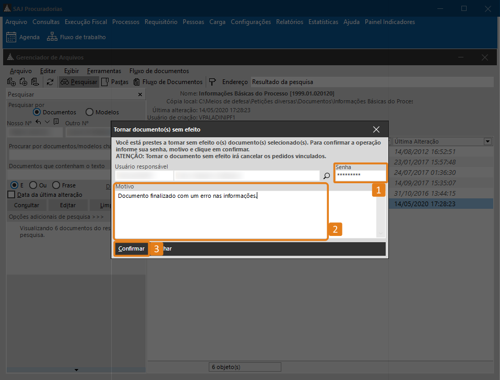
Task: Click the refresh icon in file manager toolbar
Action: click(x=50, y=82)
